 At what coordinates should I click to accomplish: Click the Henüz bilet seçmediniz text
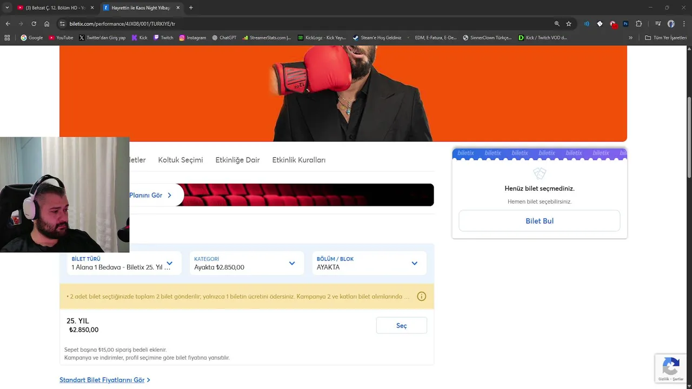pyautogui.click(x=540, y=189)
